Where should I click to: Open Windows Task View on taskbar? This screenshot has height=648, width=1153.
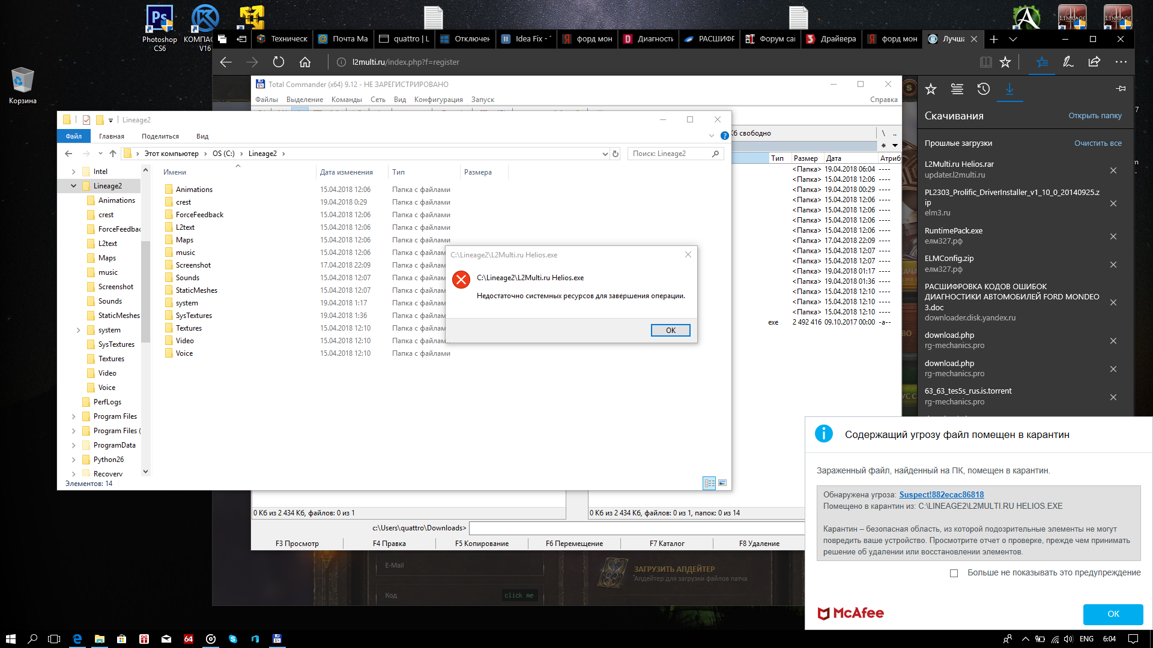(54, 639)
